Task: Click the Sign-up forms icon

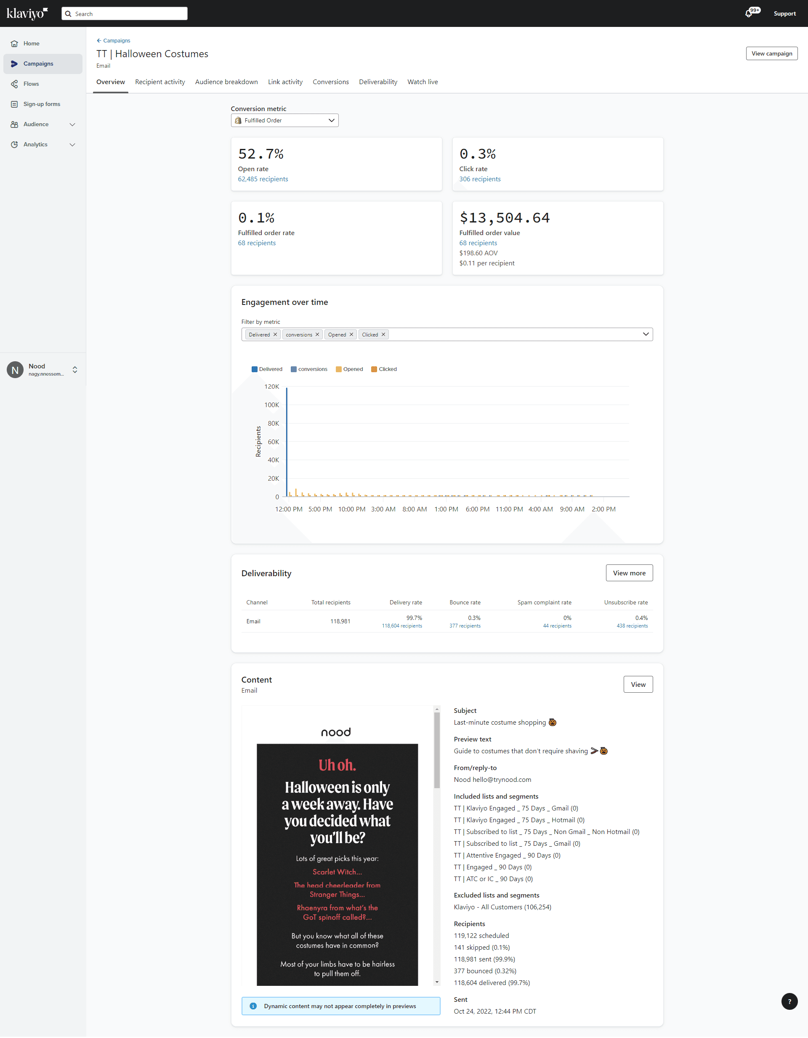Action: [x=14, y=104]
